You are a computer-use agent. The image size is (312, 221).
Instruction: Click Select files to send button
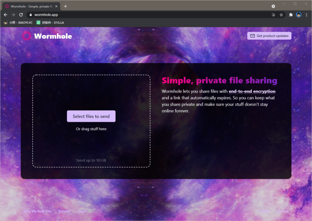pos(91,116)
